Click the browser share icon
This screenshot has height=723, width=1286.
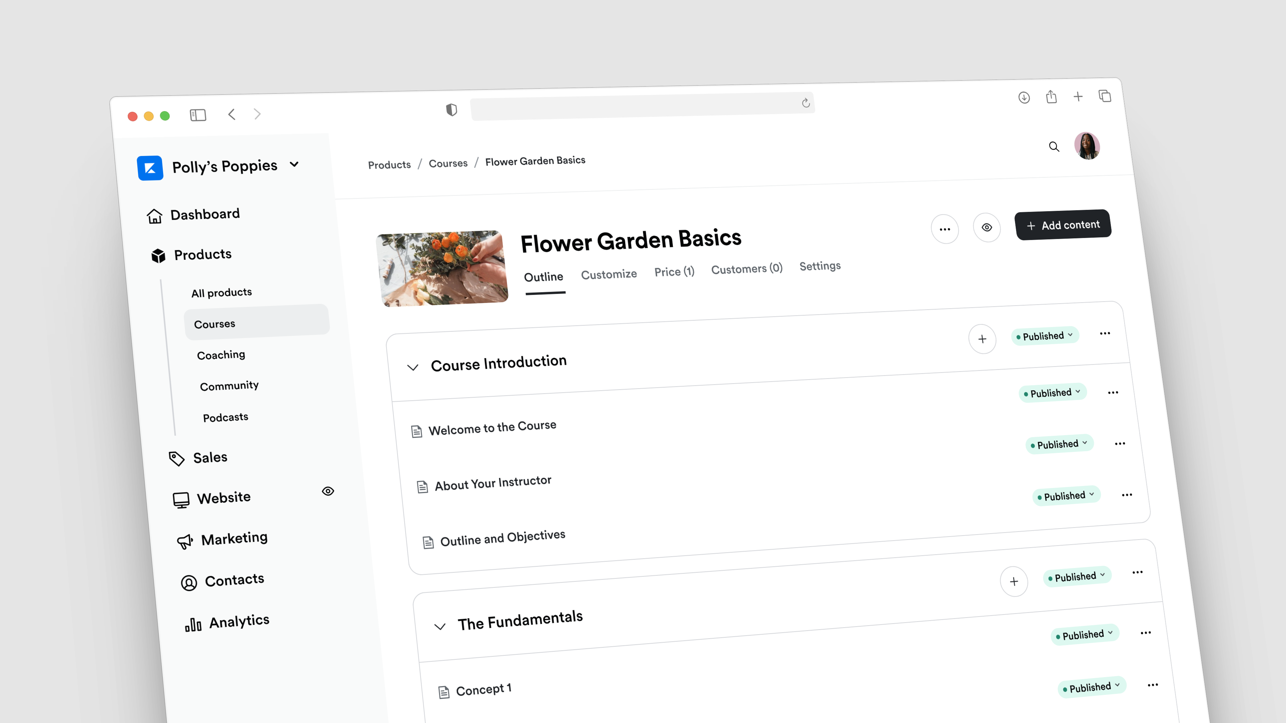tap(1051, 96)
